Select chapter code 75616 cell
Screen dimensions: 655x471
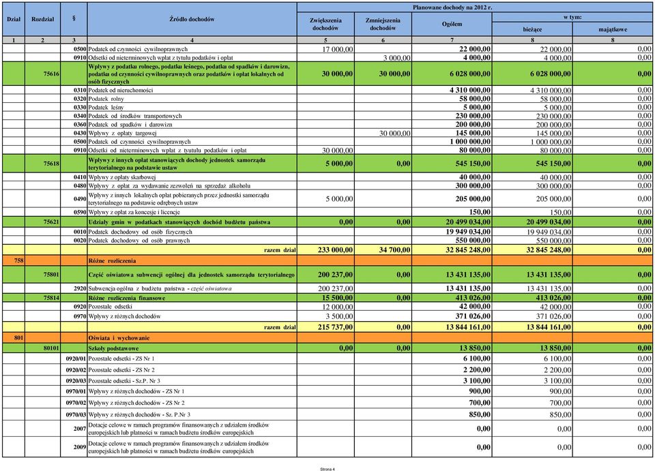click(42, 74)
